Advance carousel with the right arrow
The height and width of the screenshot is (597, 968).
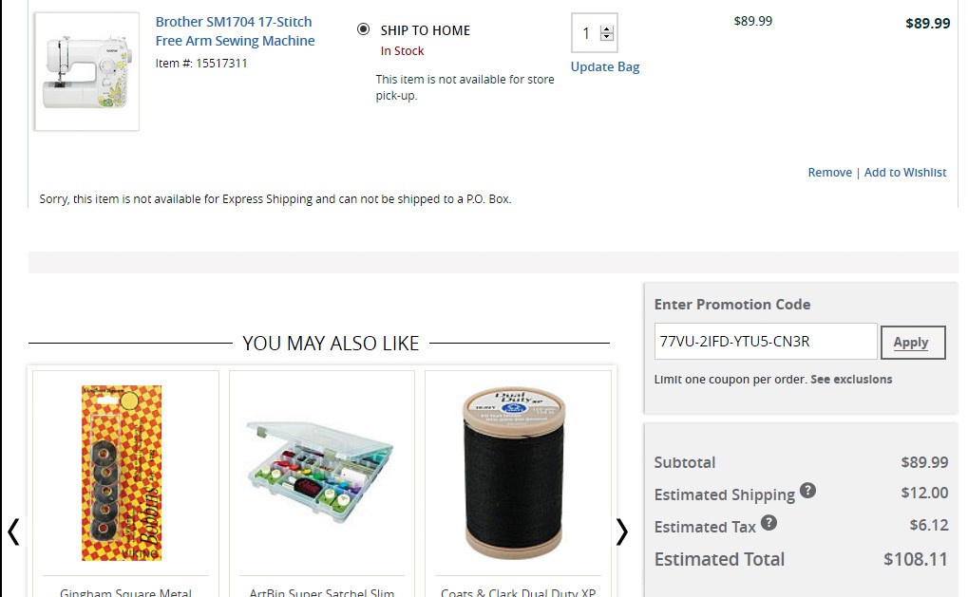(621, 532)
